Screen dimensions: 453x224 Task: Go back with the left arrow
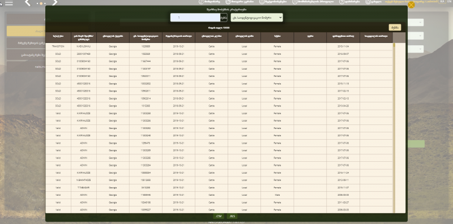27,3
